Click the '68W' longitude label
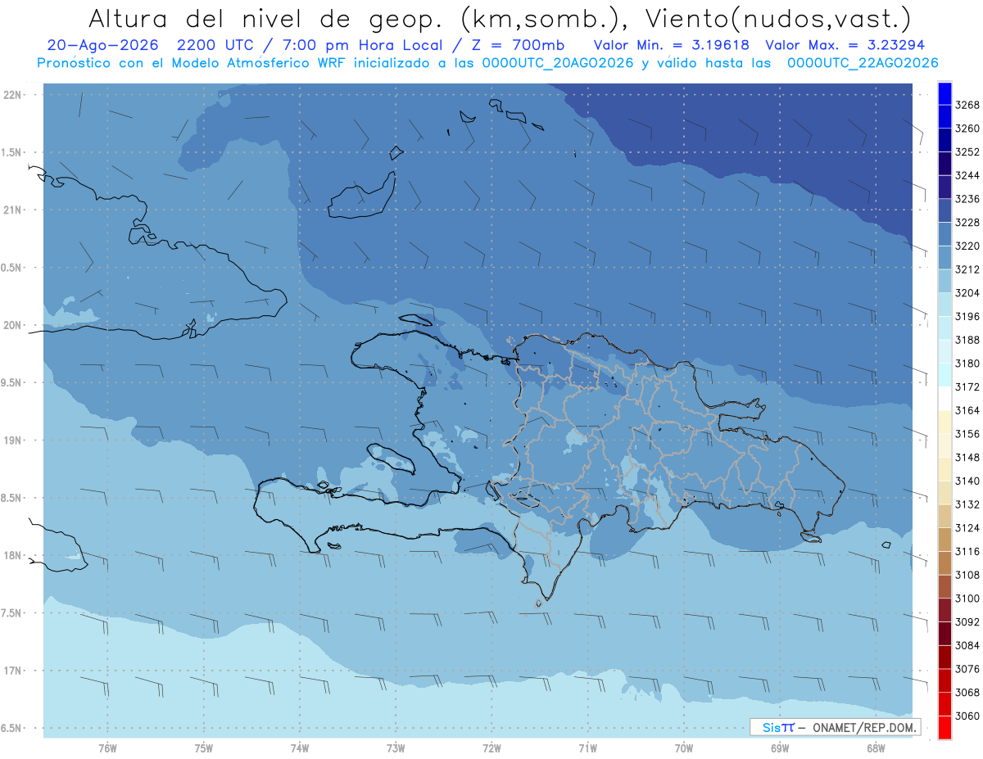The image size is (983, 759). click(876, 748)
